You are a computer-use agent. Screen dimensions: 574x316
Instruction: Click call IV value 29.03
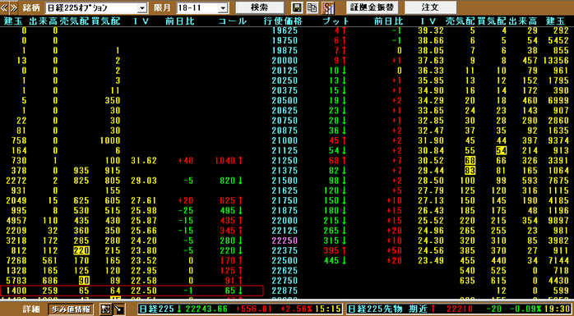[x=143, y=181]
